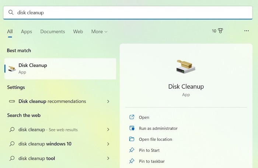This screenshot has height=168, width=258.
Task: Expand the Disk cleanup recommendations chevron
Action: pyautogui.click(x=108, y=101)
